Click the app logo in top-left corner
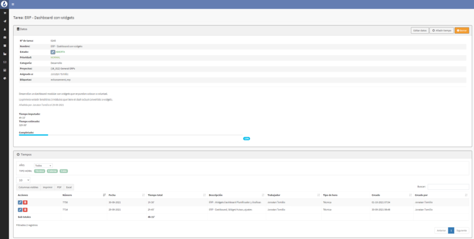Viewport: 474px width, 239px height. tap(5, 4)
